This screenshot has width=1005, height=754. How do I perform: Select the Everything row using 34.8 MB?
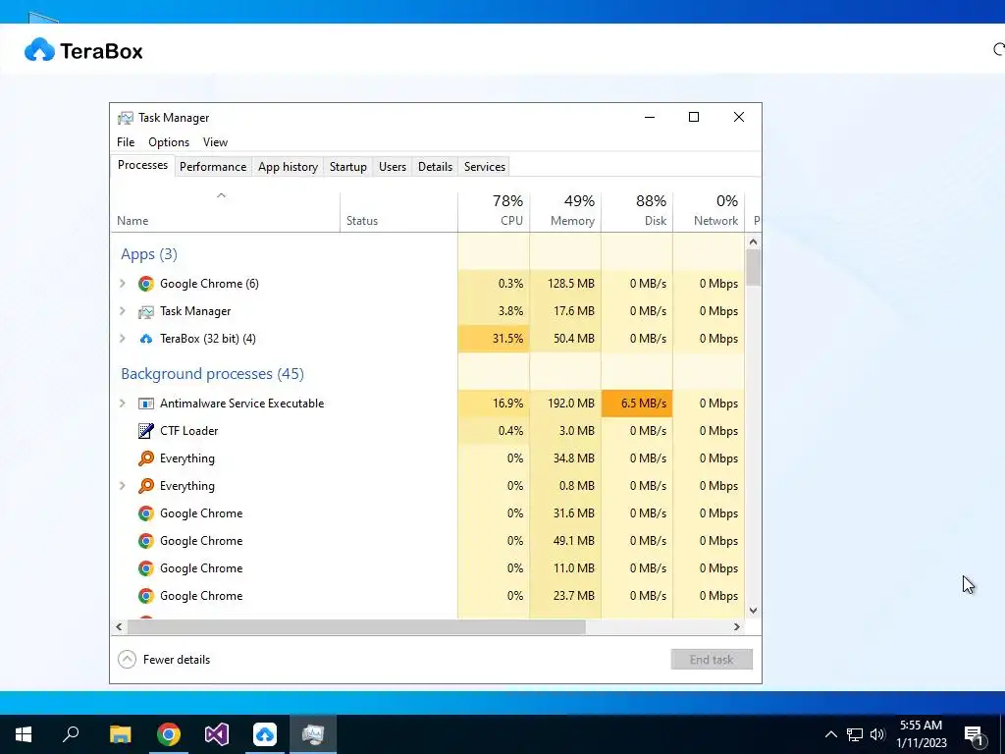(428, 458)
